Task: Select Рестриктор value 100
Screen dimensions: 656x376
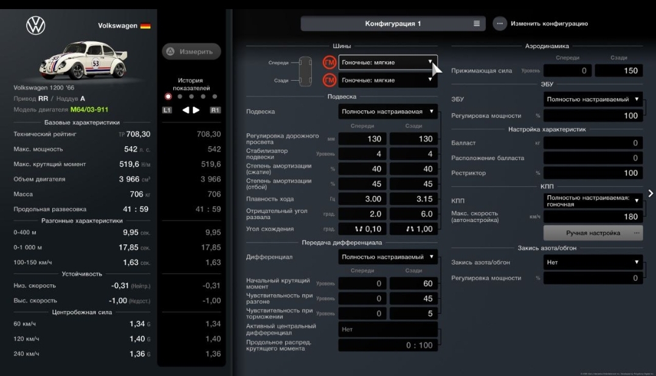Action: click(593, 173)
